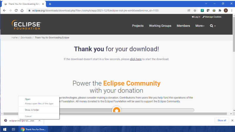Open the browser home page icon
235x132 pixels.
click(22, 11)
